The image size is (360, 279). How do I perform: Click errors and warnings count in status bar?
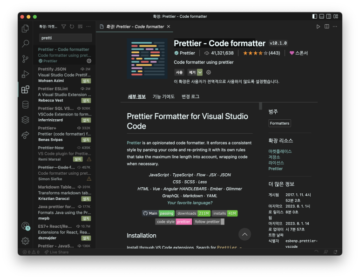pos(31,252)
